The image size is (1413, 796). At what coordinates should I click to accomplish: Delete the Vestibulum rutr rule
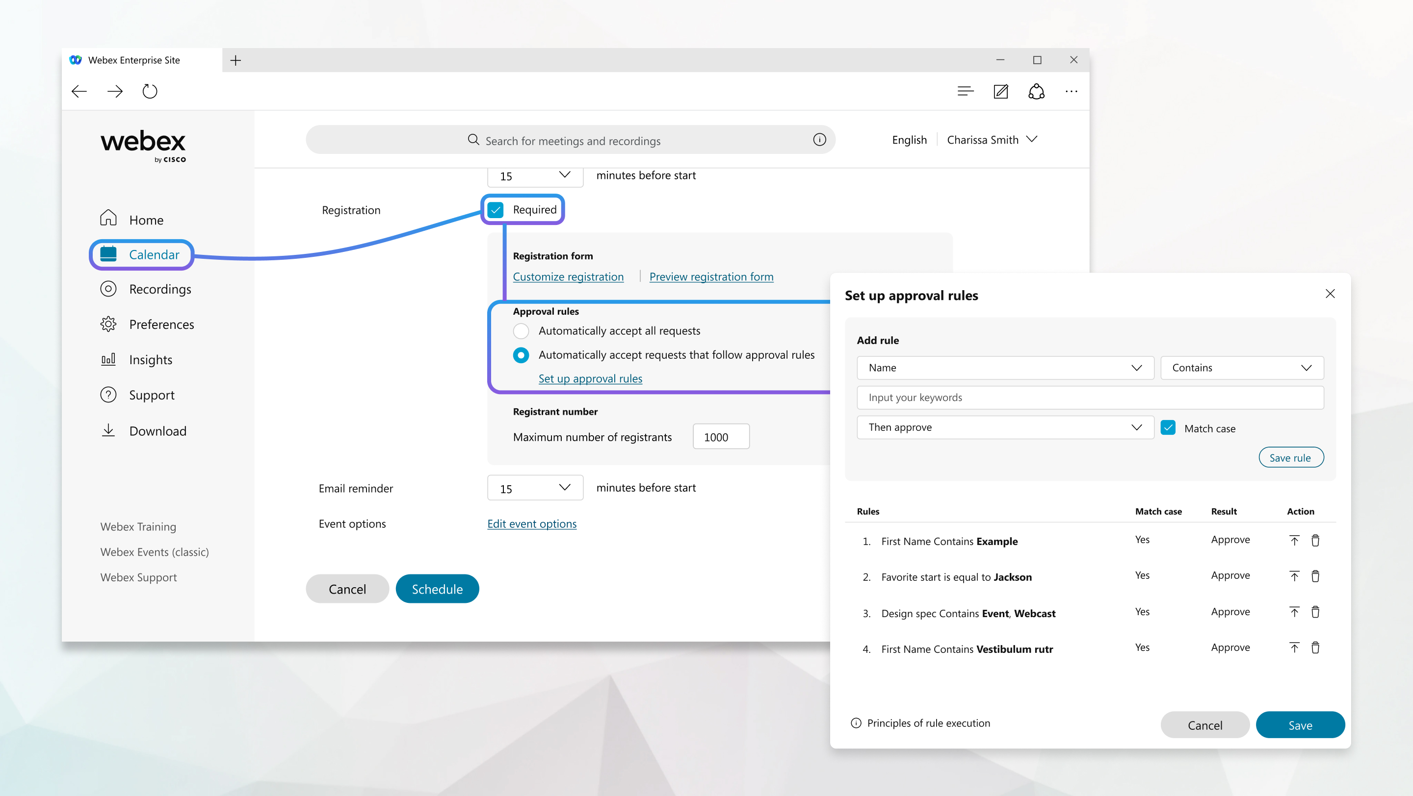(1315, 647)
